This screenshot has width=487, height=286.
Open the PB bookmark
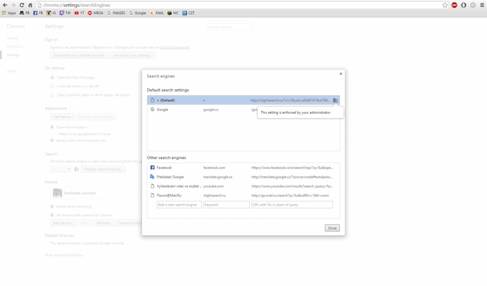point(25,13)
